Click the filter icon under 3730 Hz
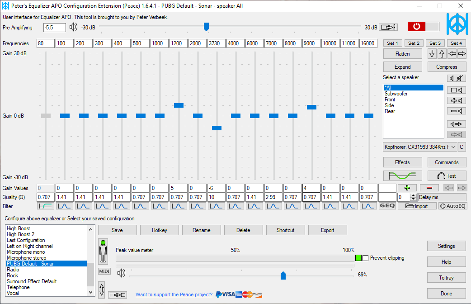471x304 pixels. (x=216, y=206)
